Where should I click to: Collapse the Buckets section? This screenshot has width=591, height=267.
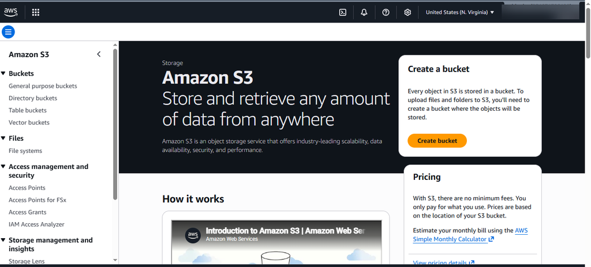(x=3, y=73)
